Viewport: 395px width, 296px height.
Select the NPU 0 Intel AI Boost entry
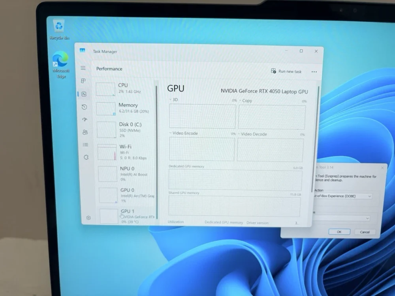point(127,173)
